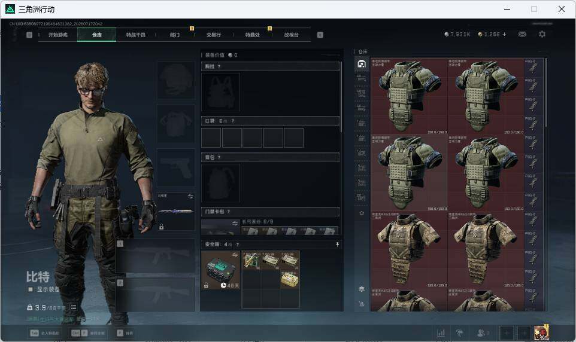This screenshot has width=576, height=342.
Task: Toggle the pin icon on 安全箱 header
Action: (x=337, y=244)
